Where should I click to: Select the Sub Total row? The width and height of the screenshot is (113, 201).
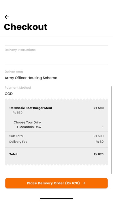56,136
